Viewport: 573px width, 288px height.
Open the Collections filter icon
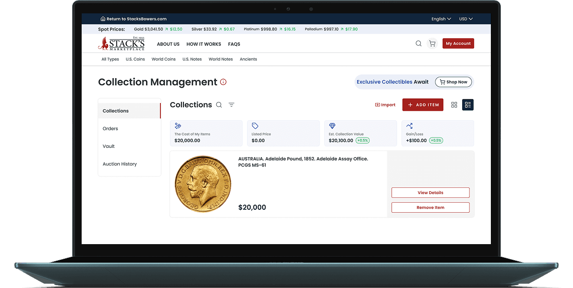pyautogui.click(x=231, y=105)
